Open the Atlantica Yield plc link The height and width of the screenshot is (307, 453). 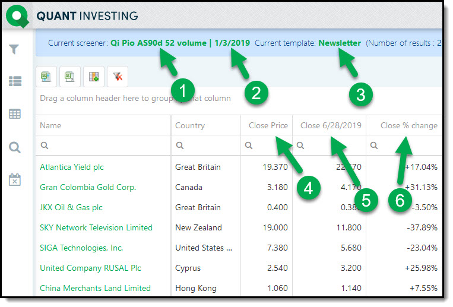tap(72, 167)
